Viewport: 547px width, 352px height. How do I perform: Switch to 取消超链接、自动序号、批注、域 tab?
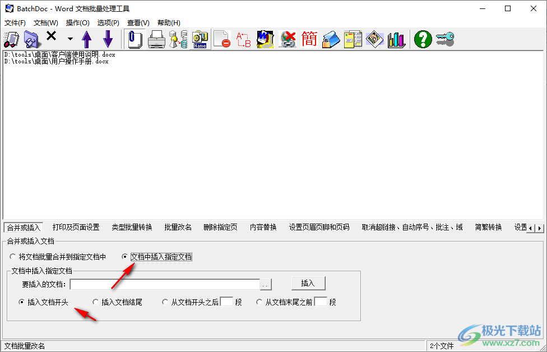pyautogui.click(x=412, y=228)
